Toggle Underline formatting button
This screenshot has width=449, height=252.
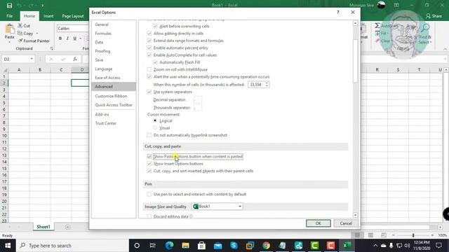coord(75,38)
